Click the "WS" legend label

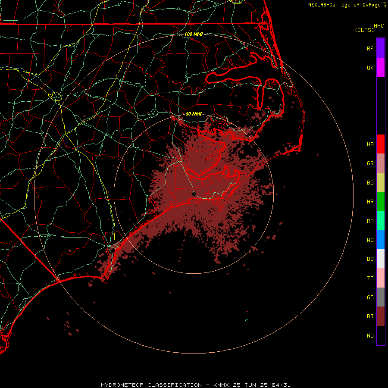pos(370,240)
